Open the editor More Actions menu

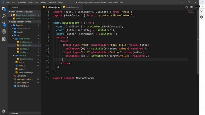pos(196,7)
